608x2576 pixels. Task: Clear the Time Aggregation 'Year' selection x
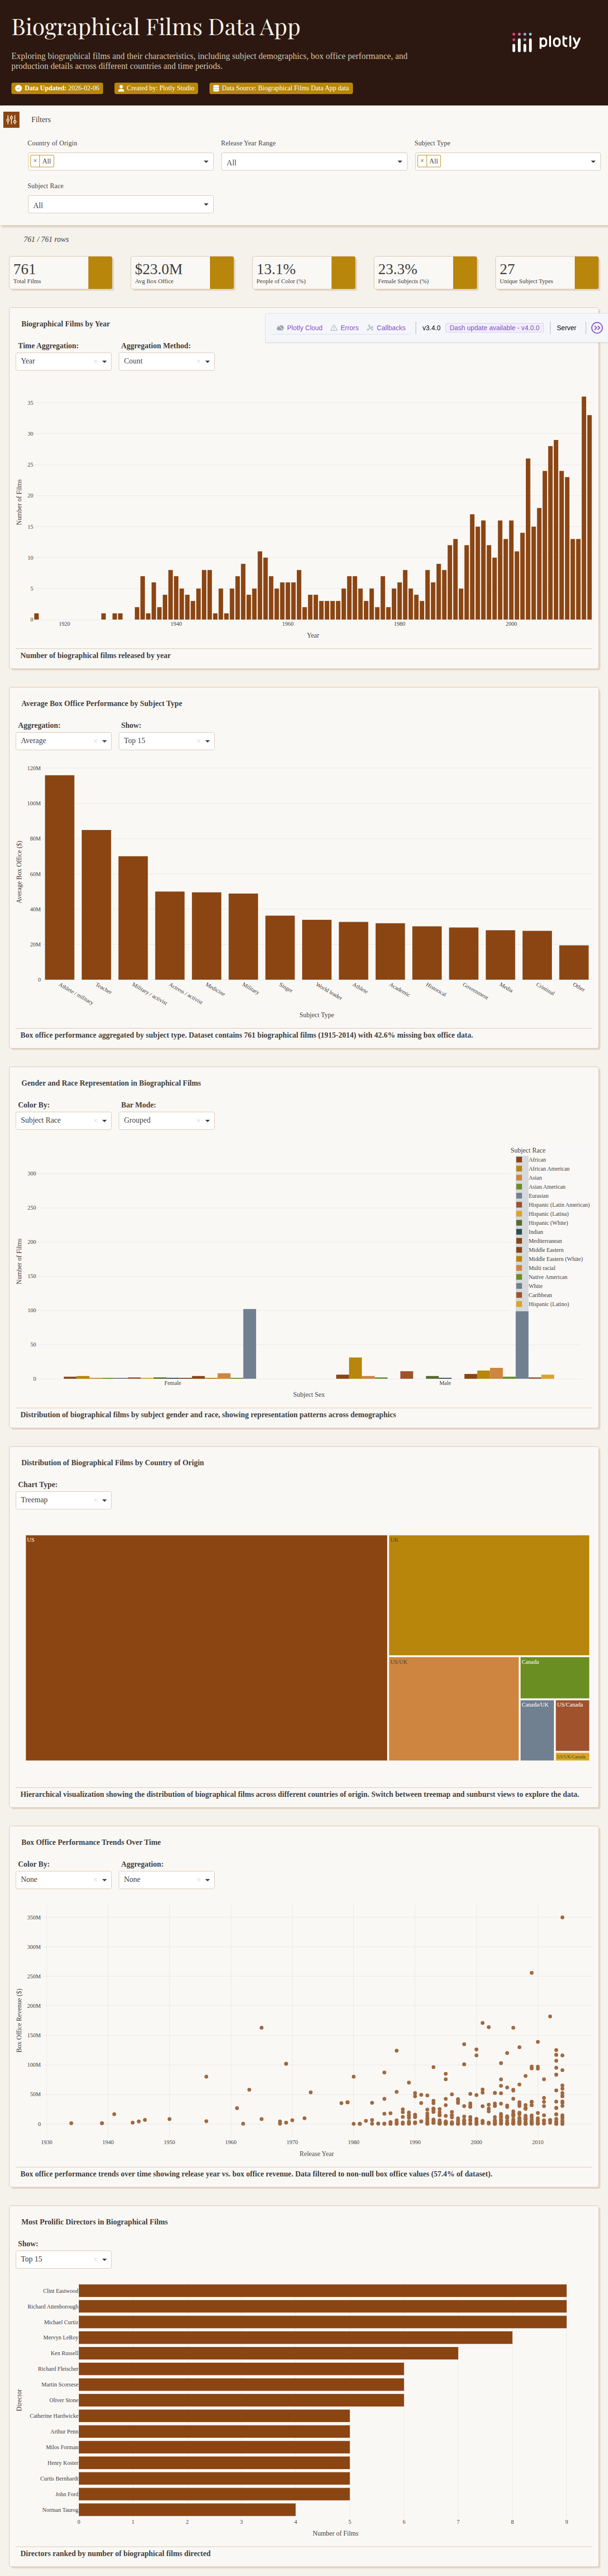pos(96,362)
